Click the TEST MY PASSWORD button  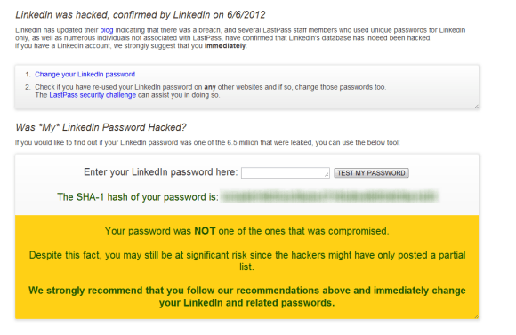371,173
